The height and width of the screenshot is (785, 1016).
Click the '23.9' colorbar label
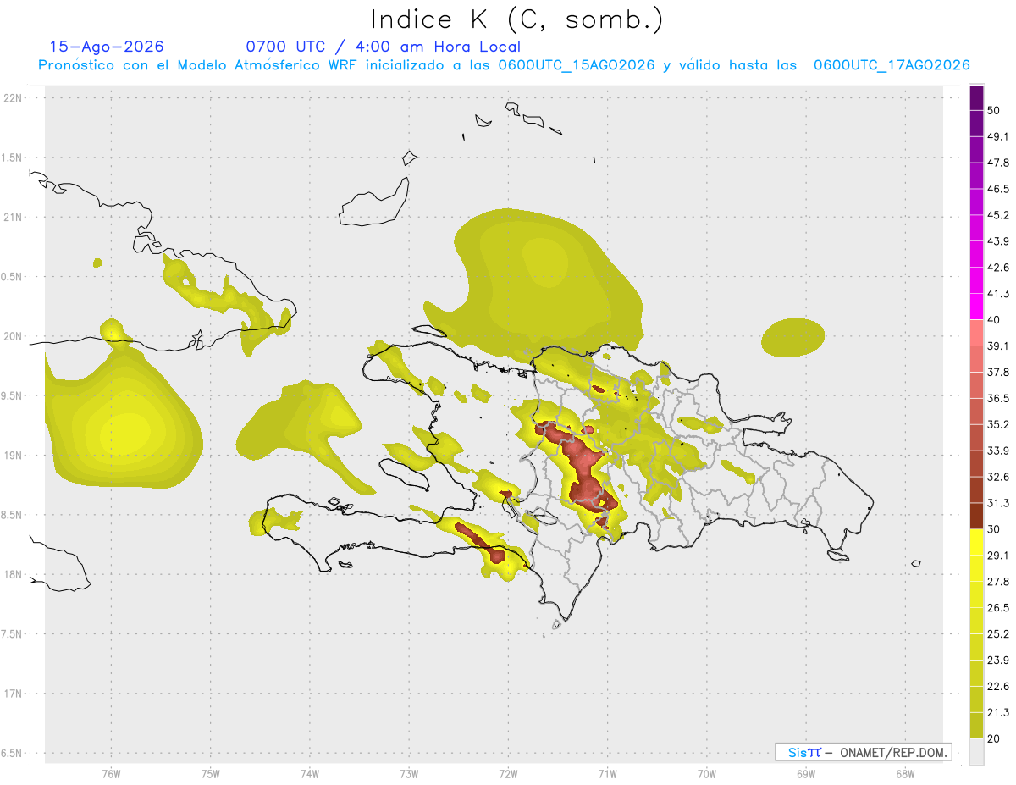point(998,660)
